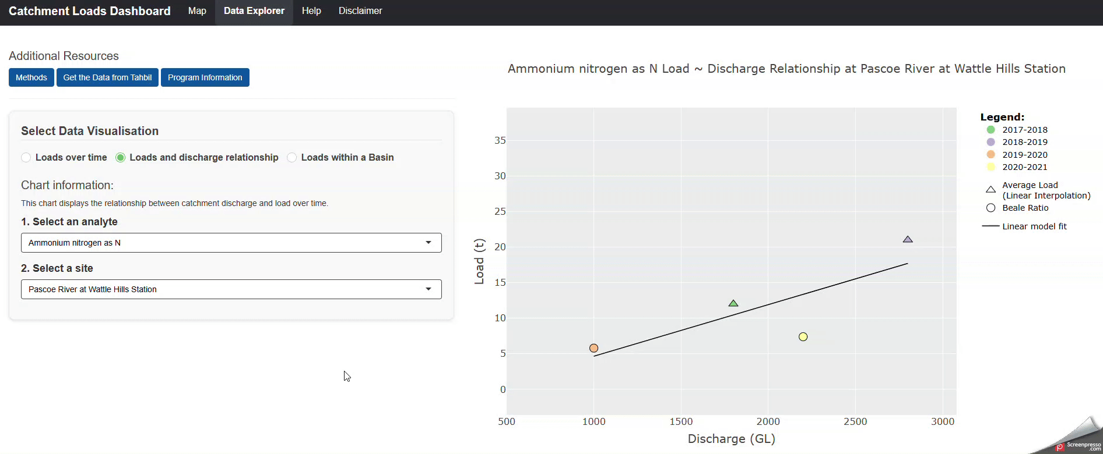Click the purple triangle data point

(908, 239)
